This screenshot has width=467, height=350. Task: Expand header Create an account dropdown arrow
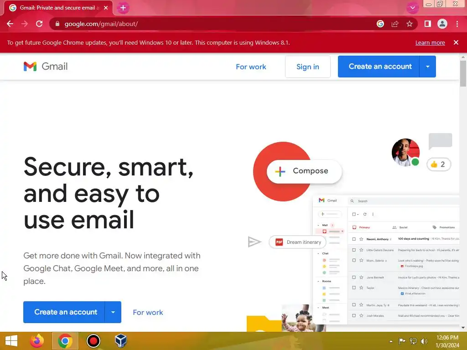[x=428, y=67]
